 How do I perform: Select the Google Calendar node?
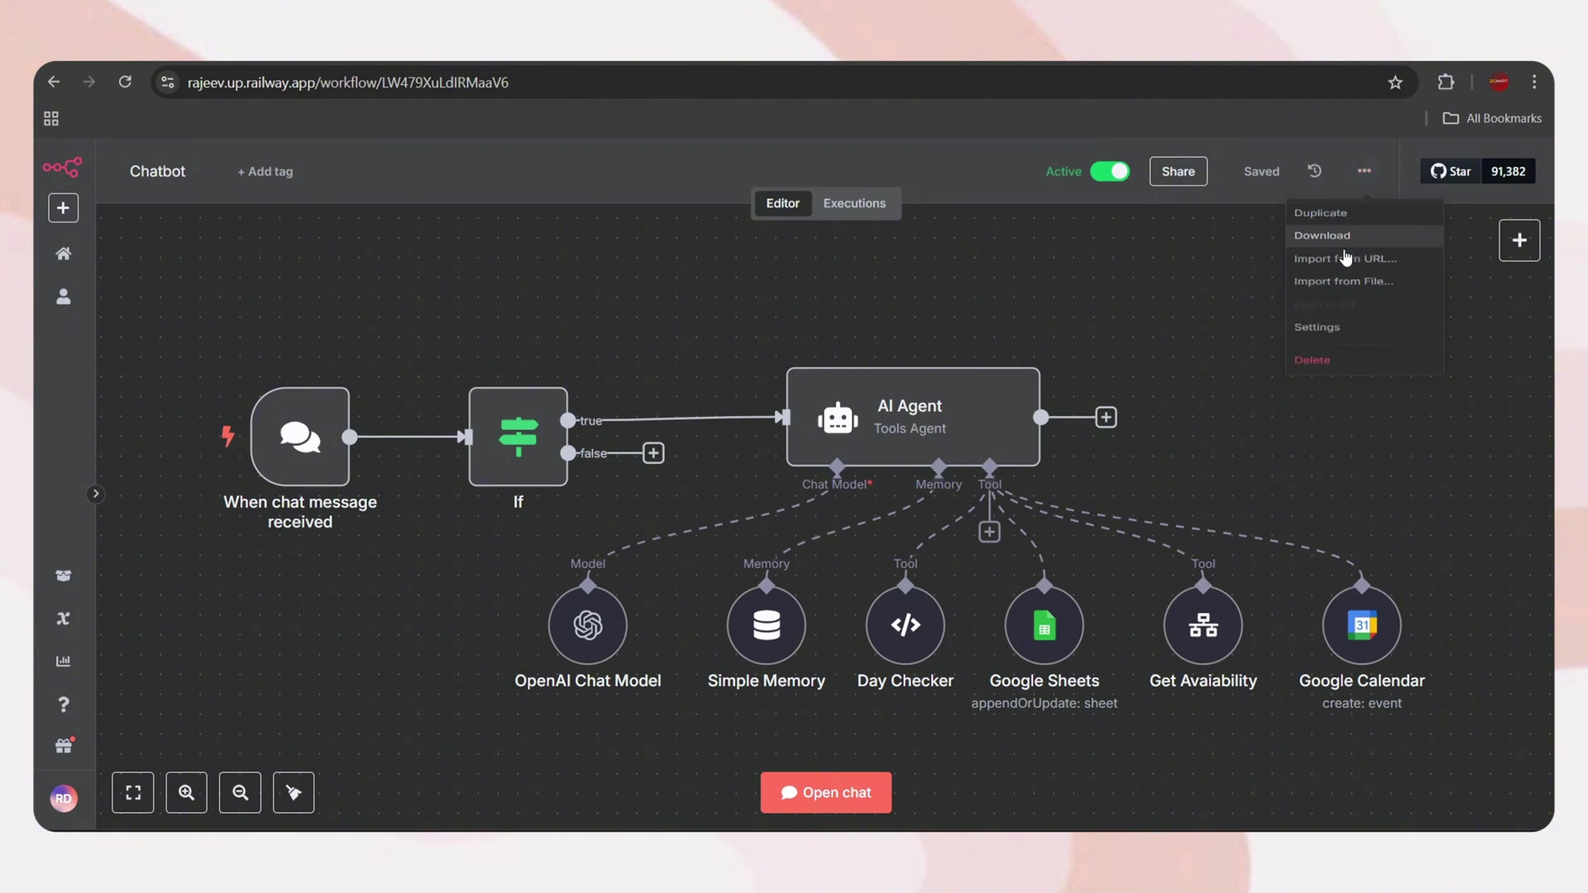click(x=1361, y=625)
